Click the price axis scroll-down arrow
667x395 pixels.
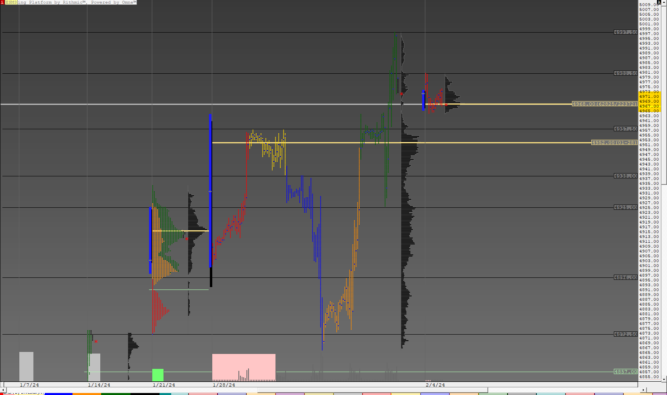click(664, 379)
